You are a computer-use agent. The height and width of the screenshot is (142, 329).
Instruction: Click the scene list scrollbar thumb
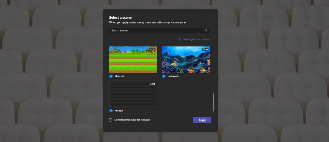[x=214, y=102]
